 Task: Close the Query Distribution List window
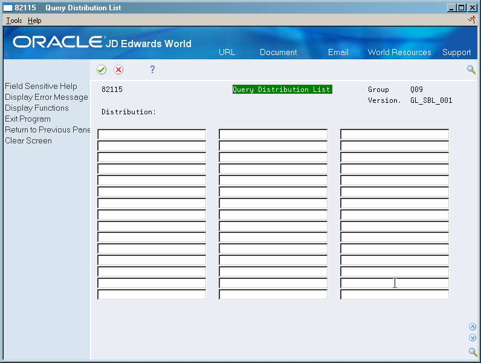(x=472, y=8)
